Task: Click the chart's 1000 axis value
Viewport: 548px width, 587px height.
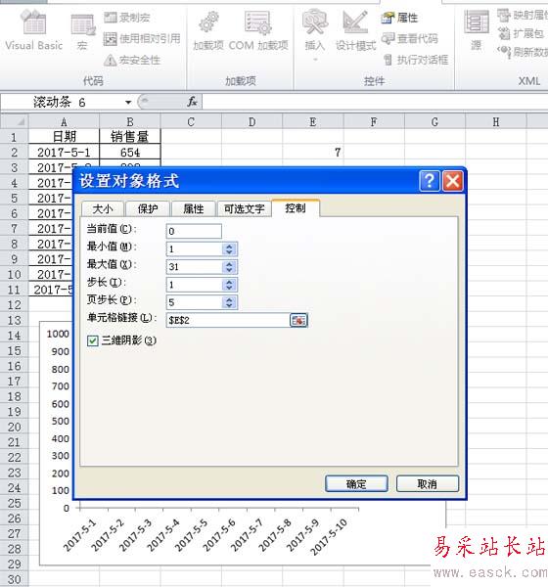Action: click(x=58, y=334)
